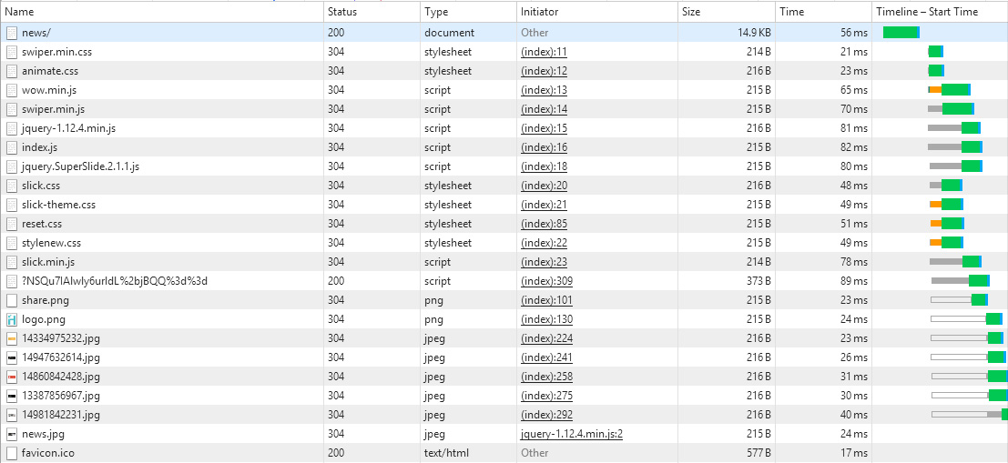Viewport: 1008px width, 463px height.
Task: Click the favicon.ico file icon
Action: 12,453
